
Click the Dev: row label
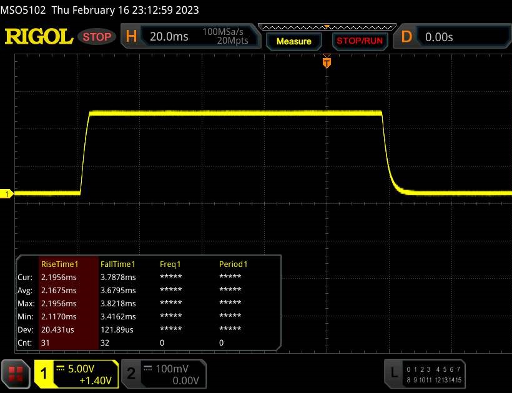tap(25, 330)
